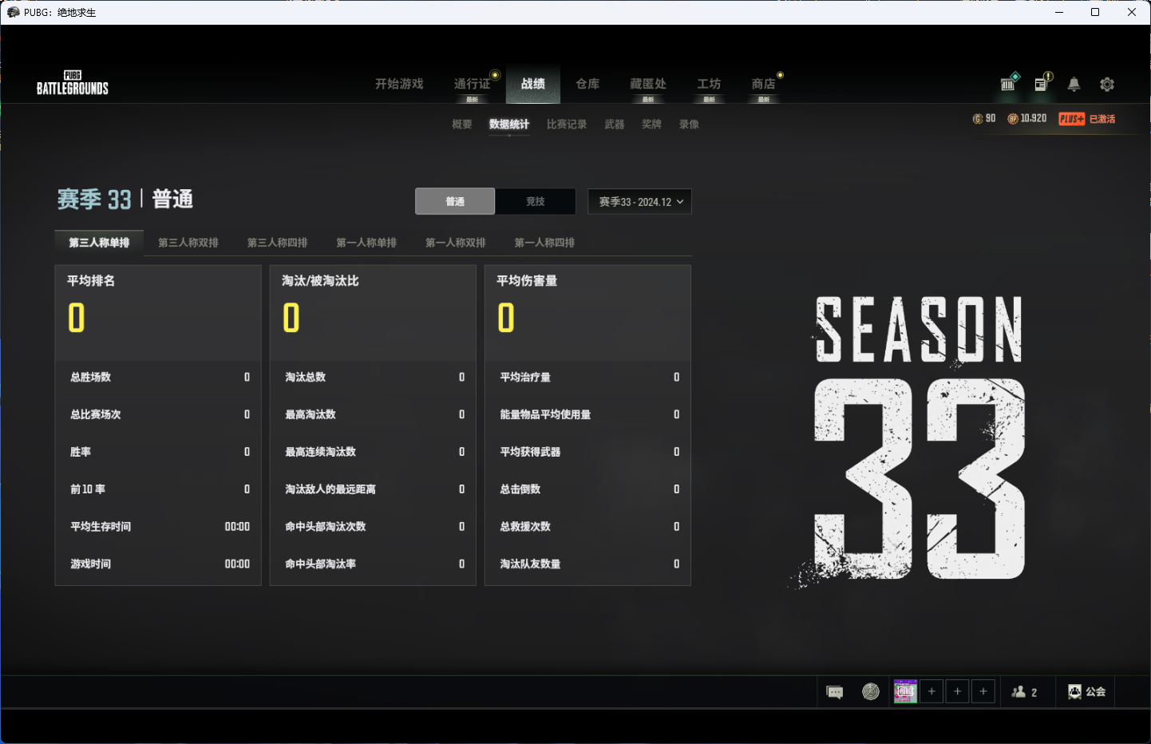The height and width of the screenshot is (744, 1151).
Task: Open the news feed icon with exclamation badge
Action: pyautogui.click(x=1042, y=83)
